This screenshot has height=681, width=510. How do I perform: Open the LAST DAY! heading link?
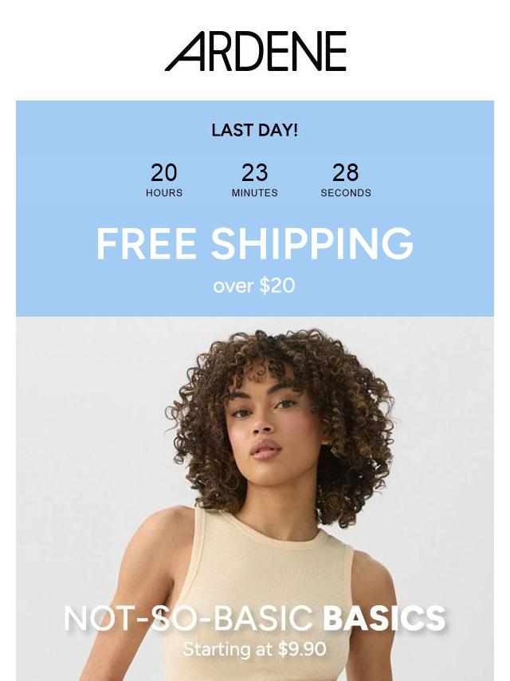tap(255, 130)
